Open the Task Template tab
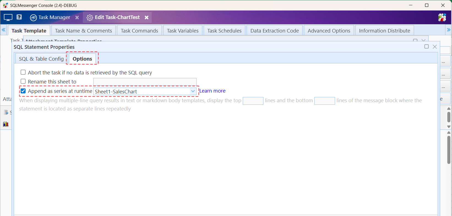Viewport: 452px width, 216px height. tap(29, 31)
